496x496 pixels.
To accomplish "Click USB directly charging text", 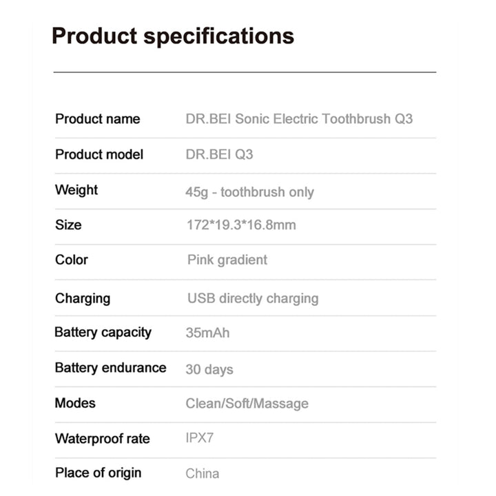I will 253,298.
